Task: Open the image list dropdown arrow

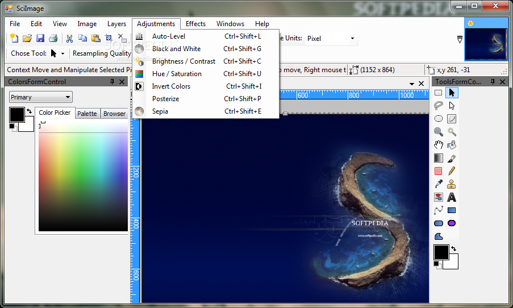Action: (x=460, y=40)
